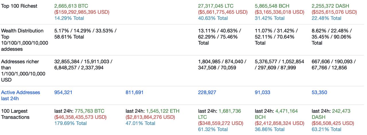This screenshot has height=135, width=367.
Task: Select the 2,665,613 BTC amount
Action: [x=71, y=6]
